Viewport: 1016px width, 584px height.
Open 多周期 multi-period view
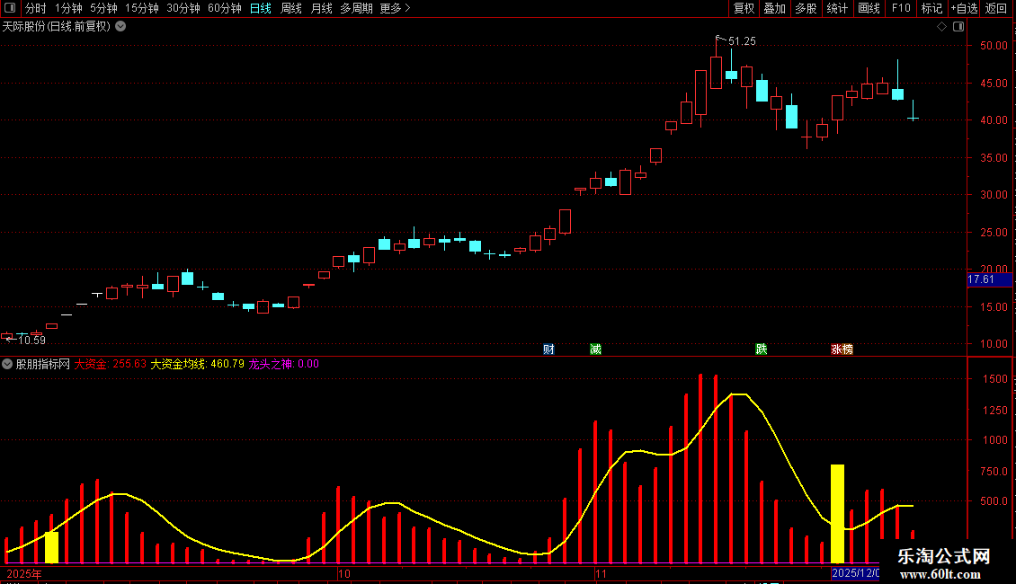(x=356, y=8)
